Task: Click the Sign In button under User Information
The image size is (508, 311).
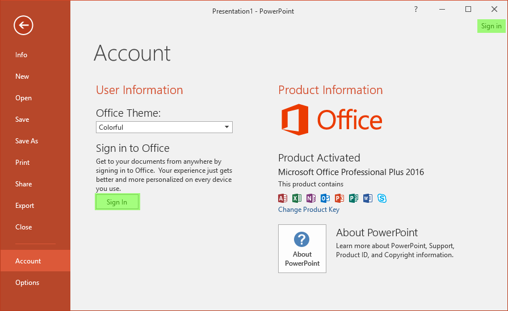Action: (117, 202)
